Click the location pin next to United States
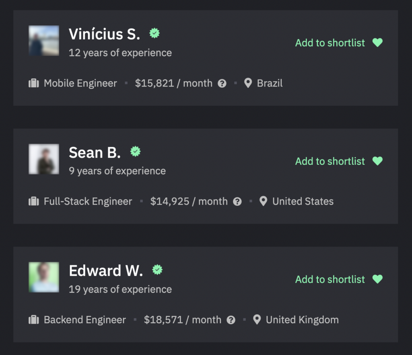The width and height of the screenshot is (412, 355). [263, 201]
